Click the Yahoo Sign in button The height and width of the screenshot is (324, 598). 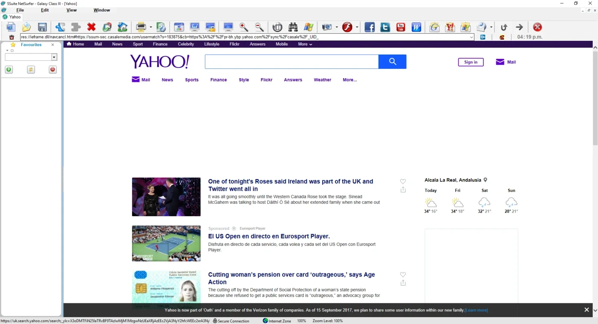tap(470, 62)
